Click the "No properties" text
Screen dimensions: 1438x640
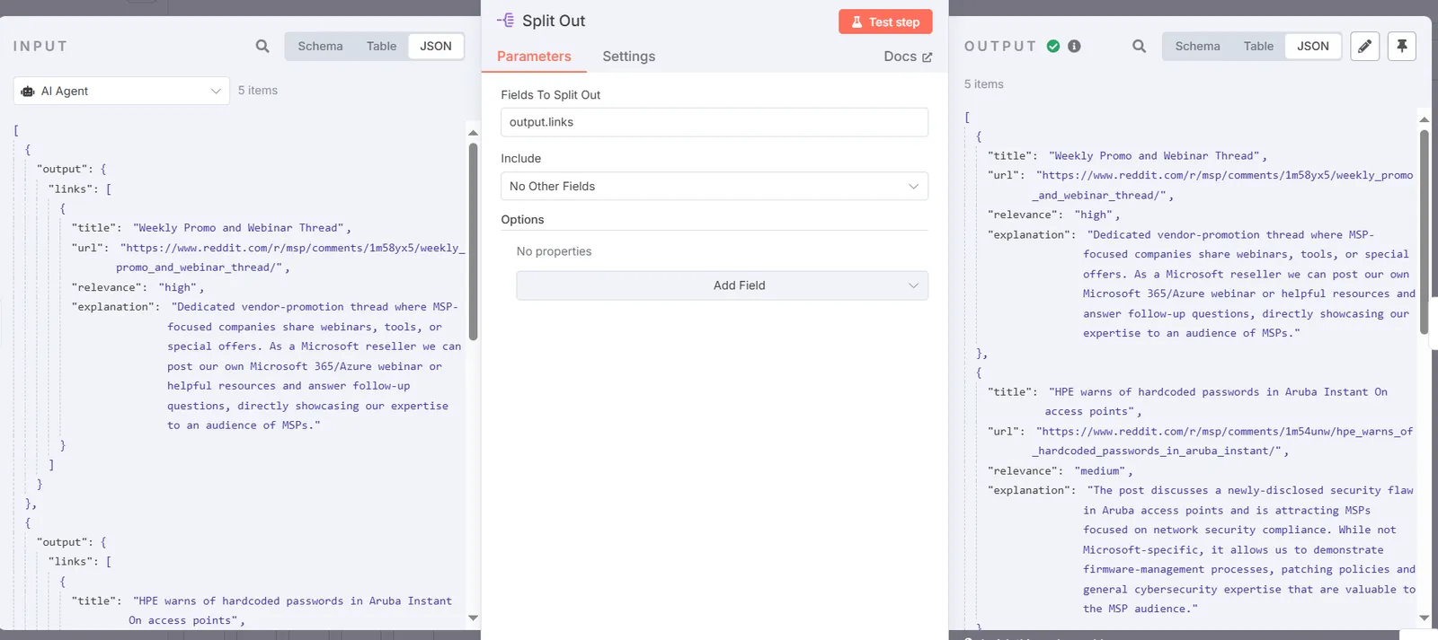(x=554, y=251)
